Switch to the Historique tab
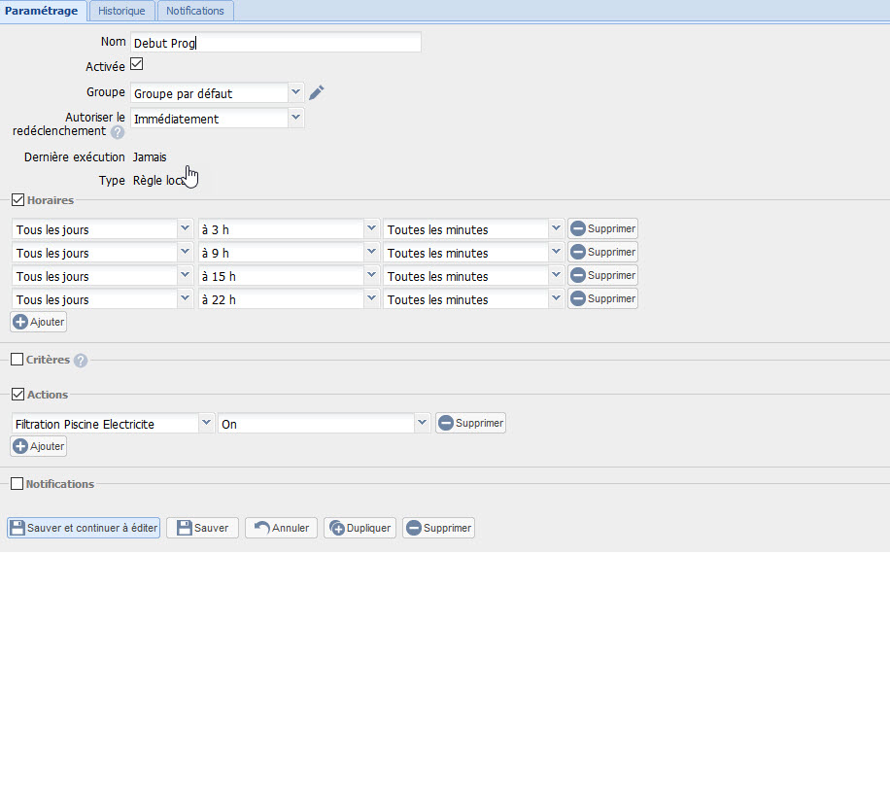 click(x=121, y=11)
